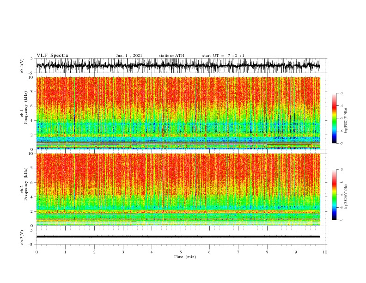Click the time axis tick label "5"
The width and height of the screenshot is (366, 283).
click(x=181, y=252)
